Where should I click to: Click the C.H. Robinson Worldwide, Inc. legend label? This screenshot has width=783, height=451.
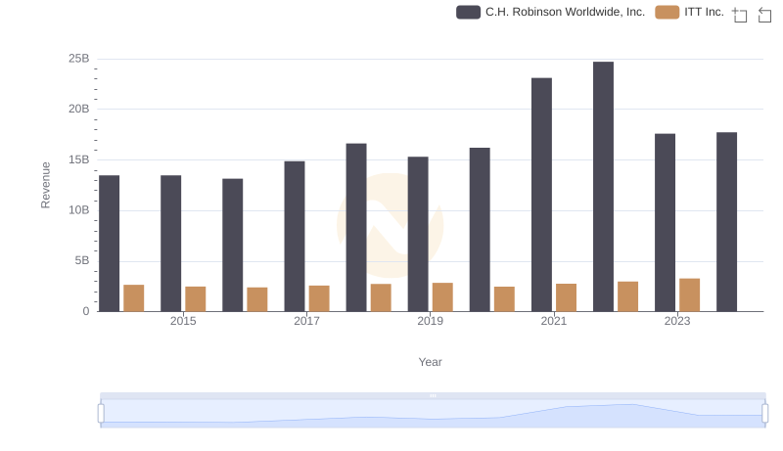[x=565, y=12]
